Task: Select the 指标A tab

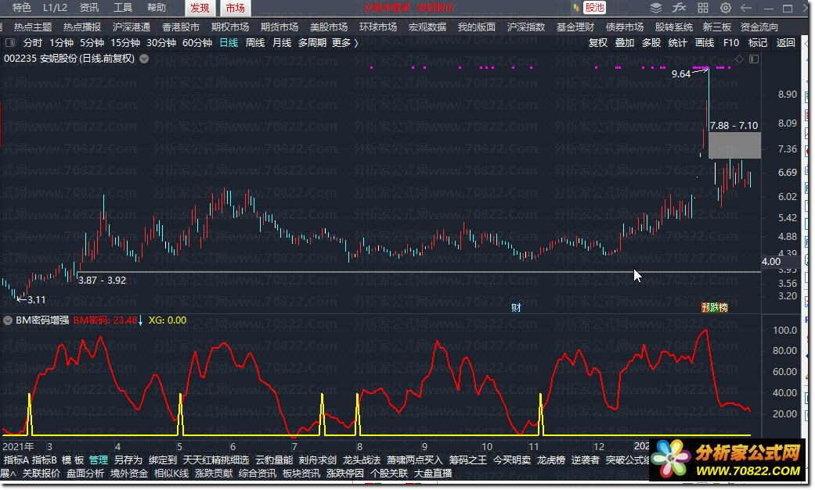Action: click(16, 460)
